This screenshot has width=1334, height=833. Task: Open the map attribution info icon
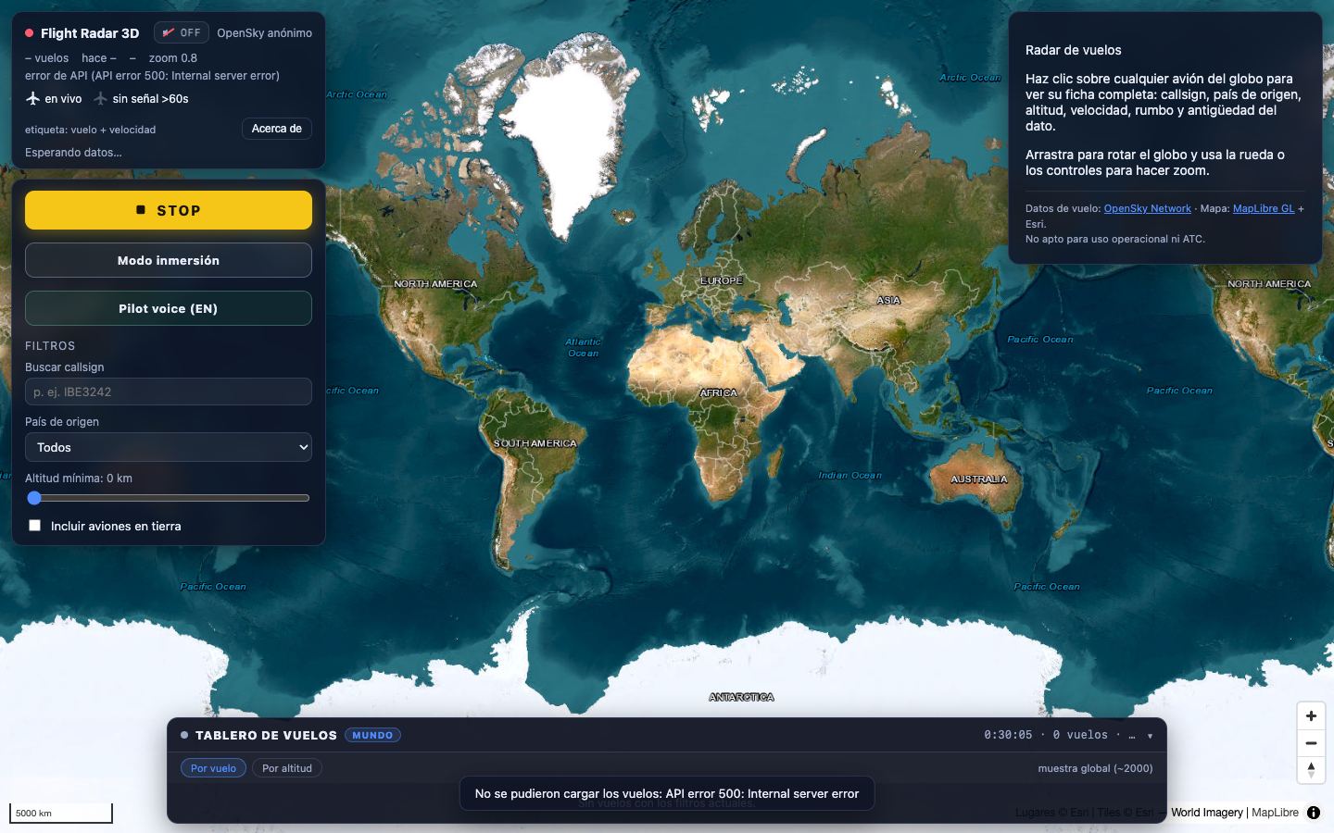pos(1314,813)
